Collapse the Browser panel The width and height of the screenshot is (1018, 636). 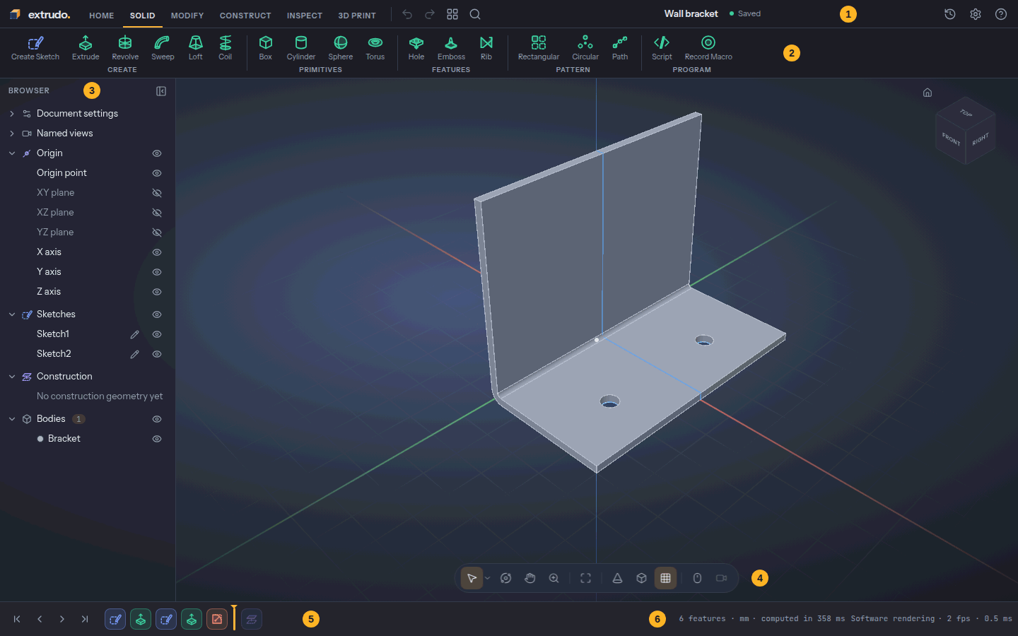pos(161,91)
